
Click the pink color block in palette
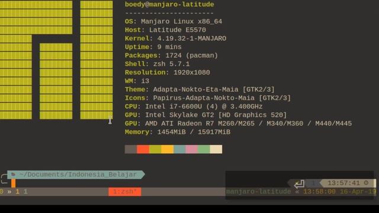coord(192,149)
